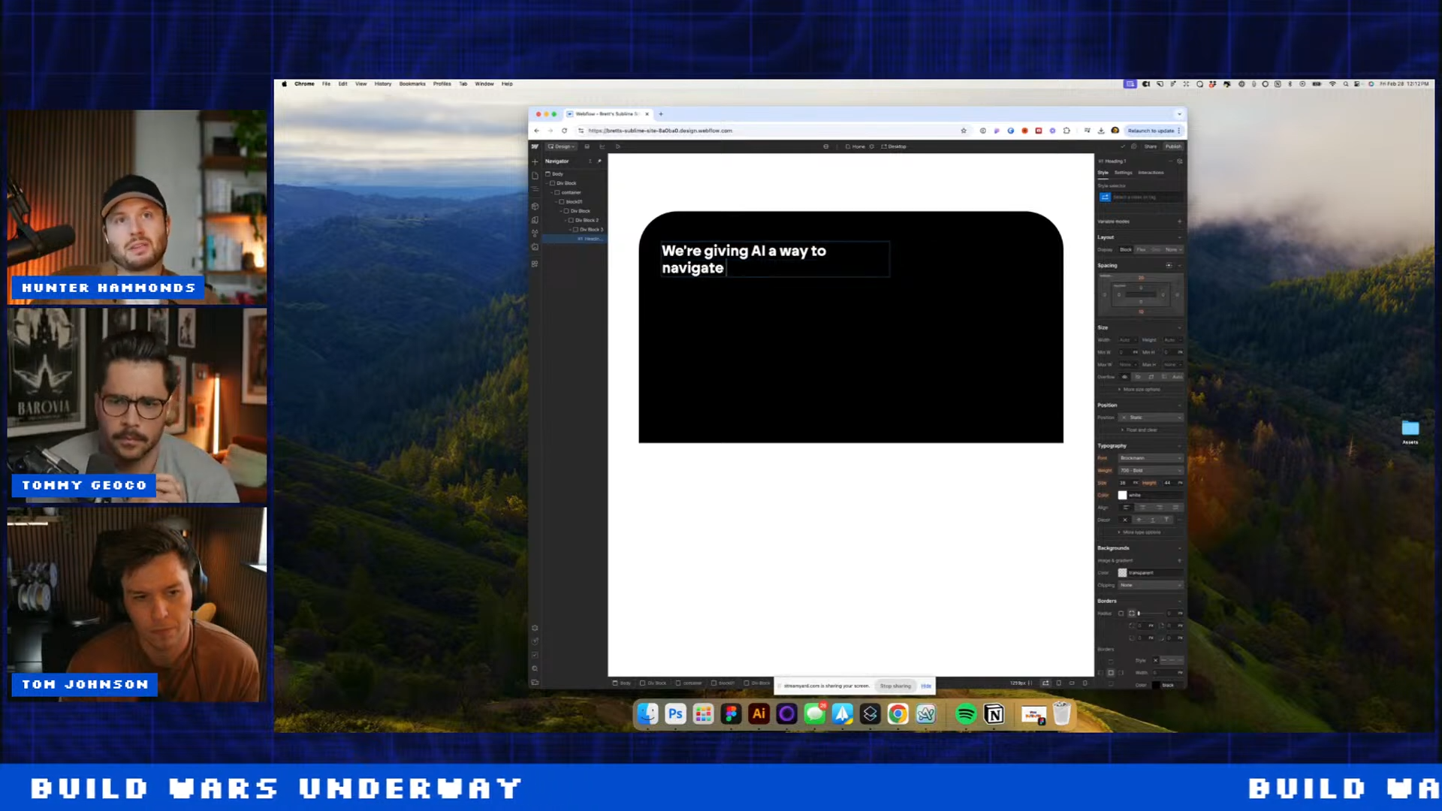Screen dimensions: 1442x811
Task: Open Chrome downloads icon
Action: (1101, 131)
